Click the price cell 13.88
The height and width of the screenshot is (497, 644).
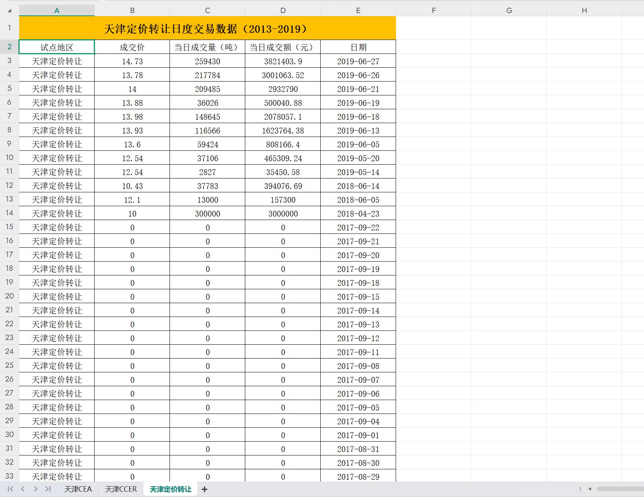point(132,102)
